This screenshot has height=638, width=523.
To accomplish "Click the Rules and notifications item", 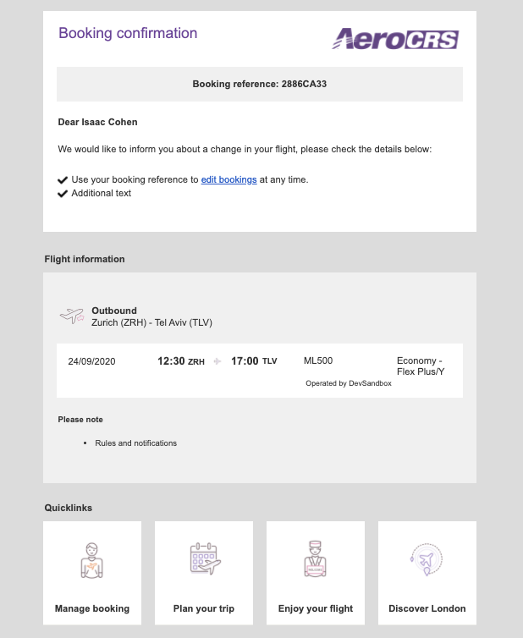I will click(136, 443).
